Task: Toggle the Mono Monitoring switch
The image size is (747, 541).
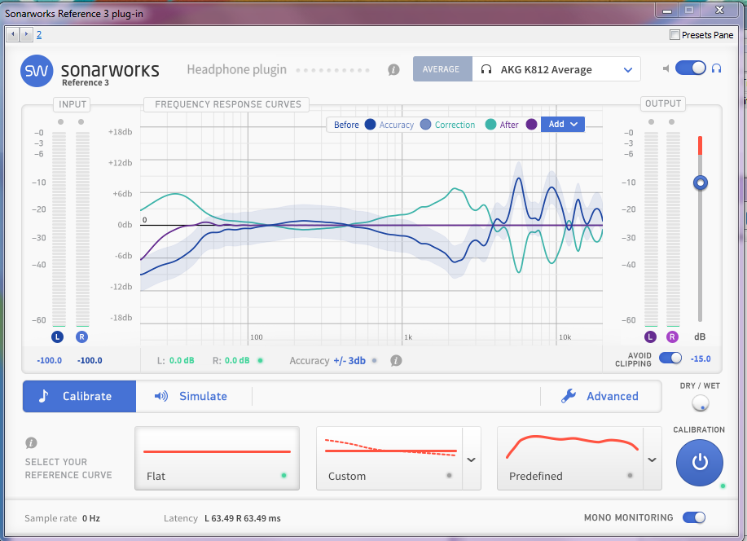Action: click(694, 517)
